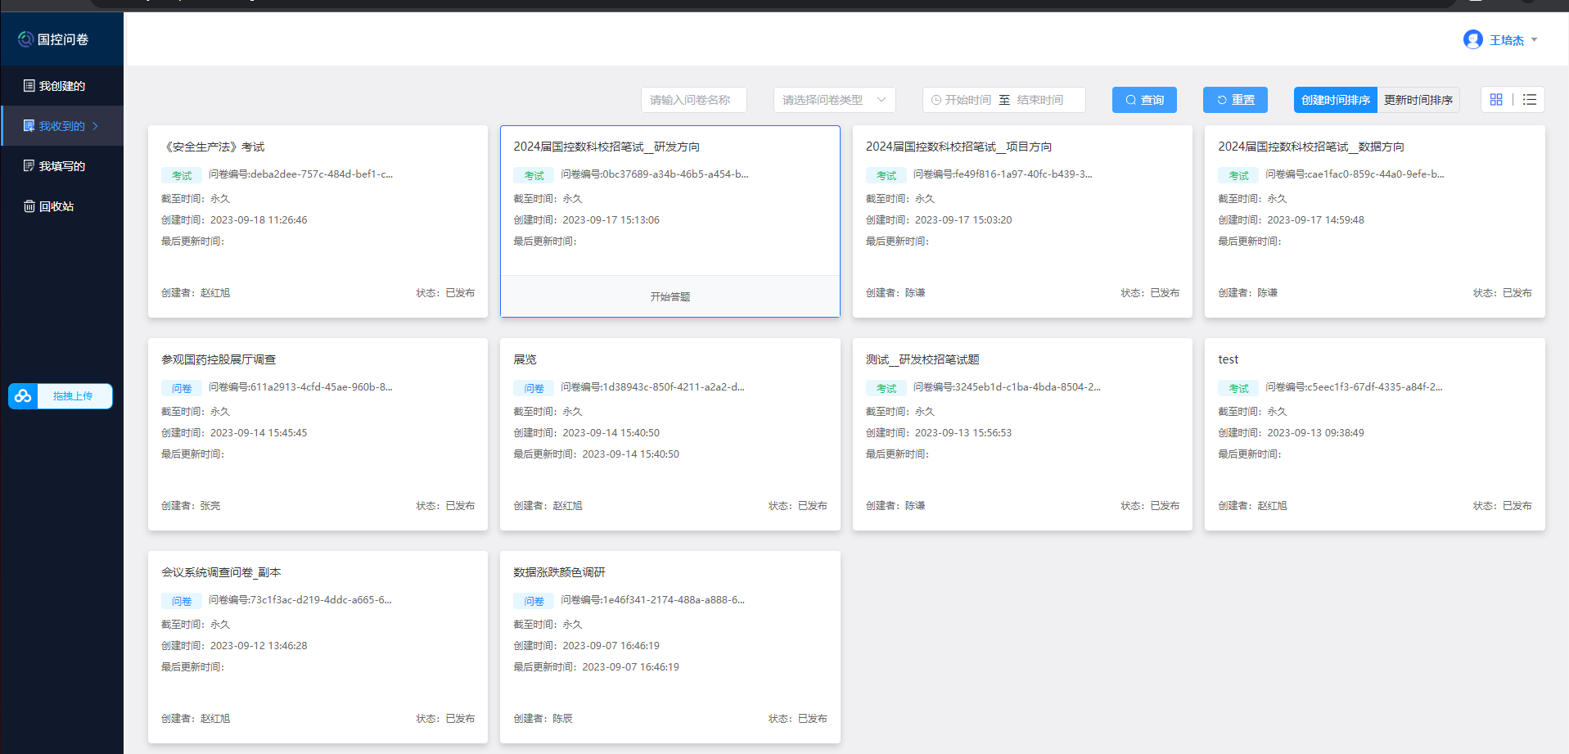The height and width of the screenshot is (754, 1569).
Task: Open the 2024届国控数科校招笔试_数据方向 title
Action: point(1311,147)
